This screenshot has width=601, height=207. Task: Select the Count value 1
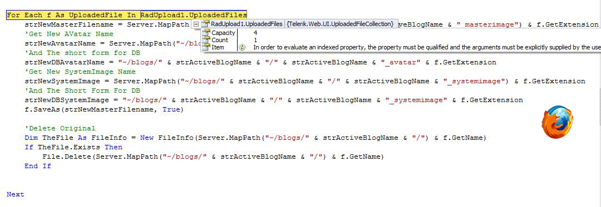(255, 40)
